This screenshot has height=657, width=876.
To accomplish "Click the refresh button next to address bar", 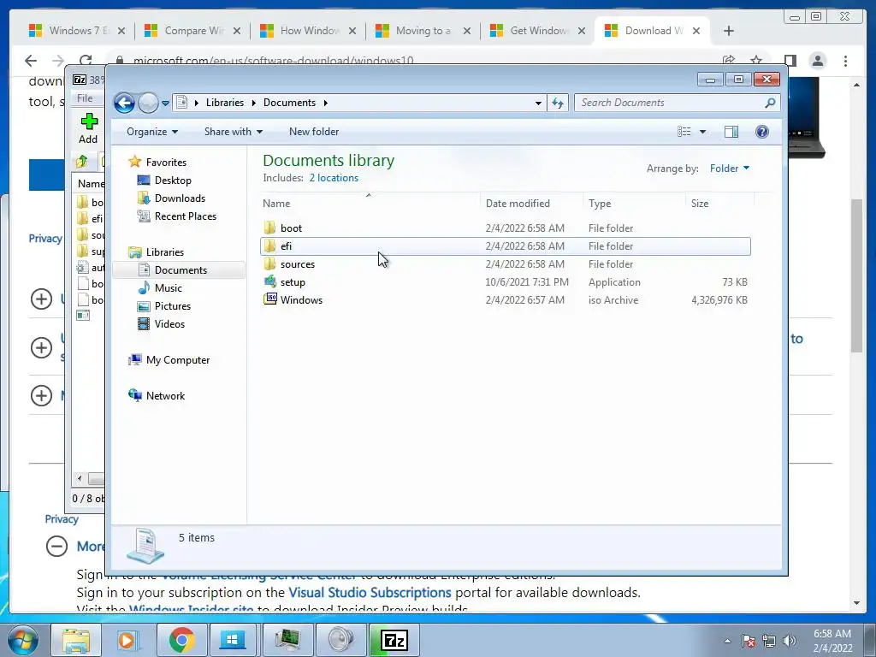I will pos(558,103).
